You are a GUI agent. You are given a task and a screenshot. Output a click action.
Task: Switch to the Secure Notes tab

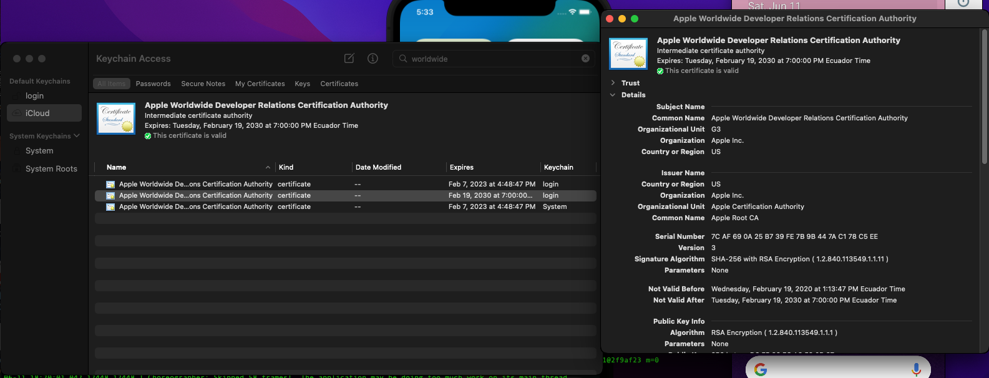pos(203,84)
